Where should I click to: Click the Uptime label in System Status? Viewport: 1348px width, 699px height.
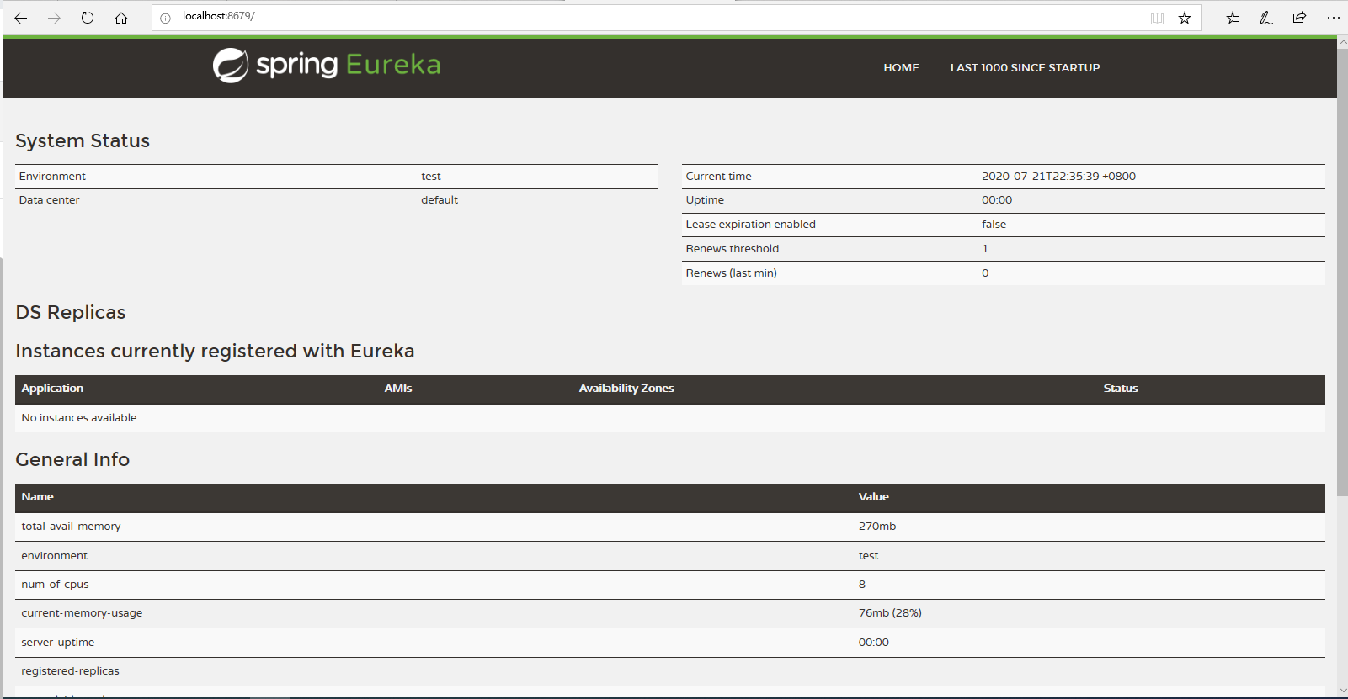(705, 200)
